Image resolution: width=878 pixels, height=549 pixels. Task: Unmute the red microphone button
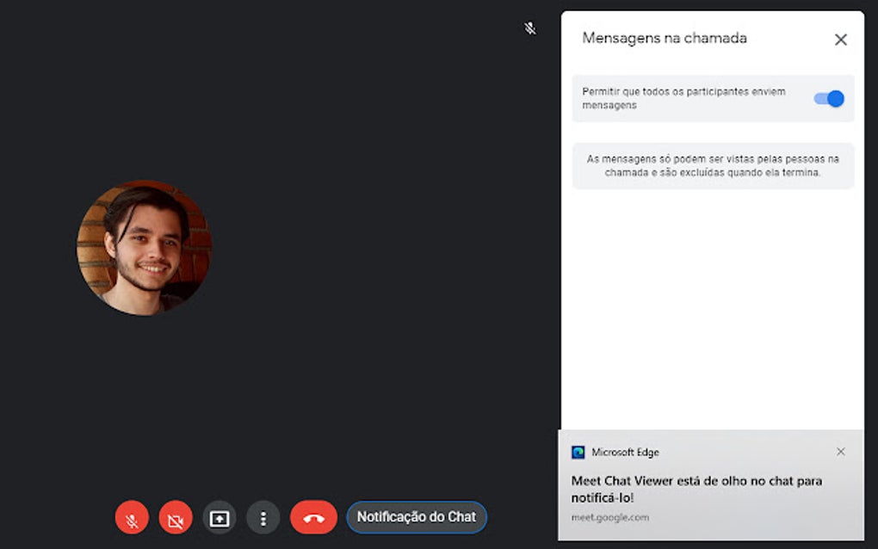click(x=131, y=517)
